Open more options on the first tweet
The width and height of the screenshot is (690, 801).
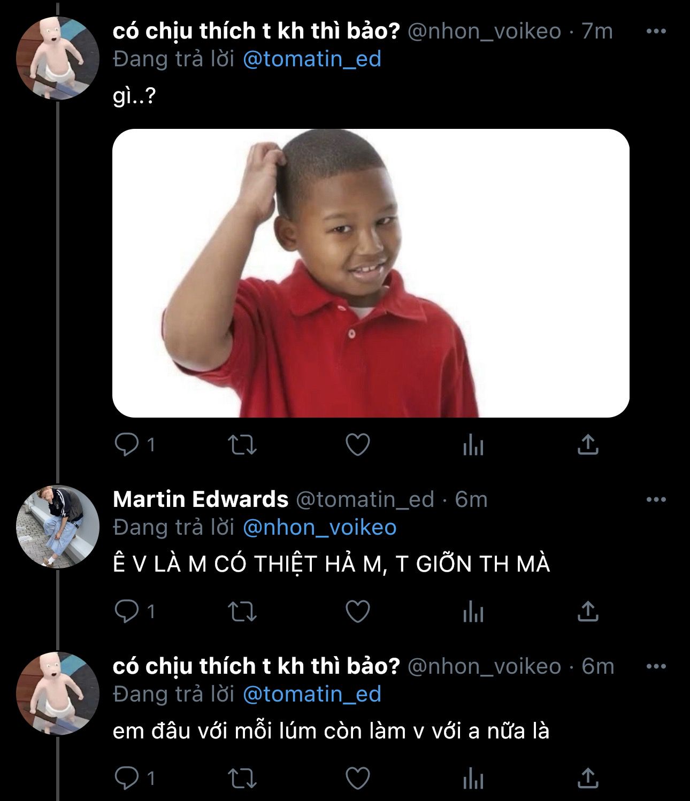pyautogui.click(x=656, y=32)
